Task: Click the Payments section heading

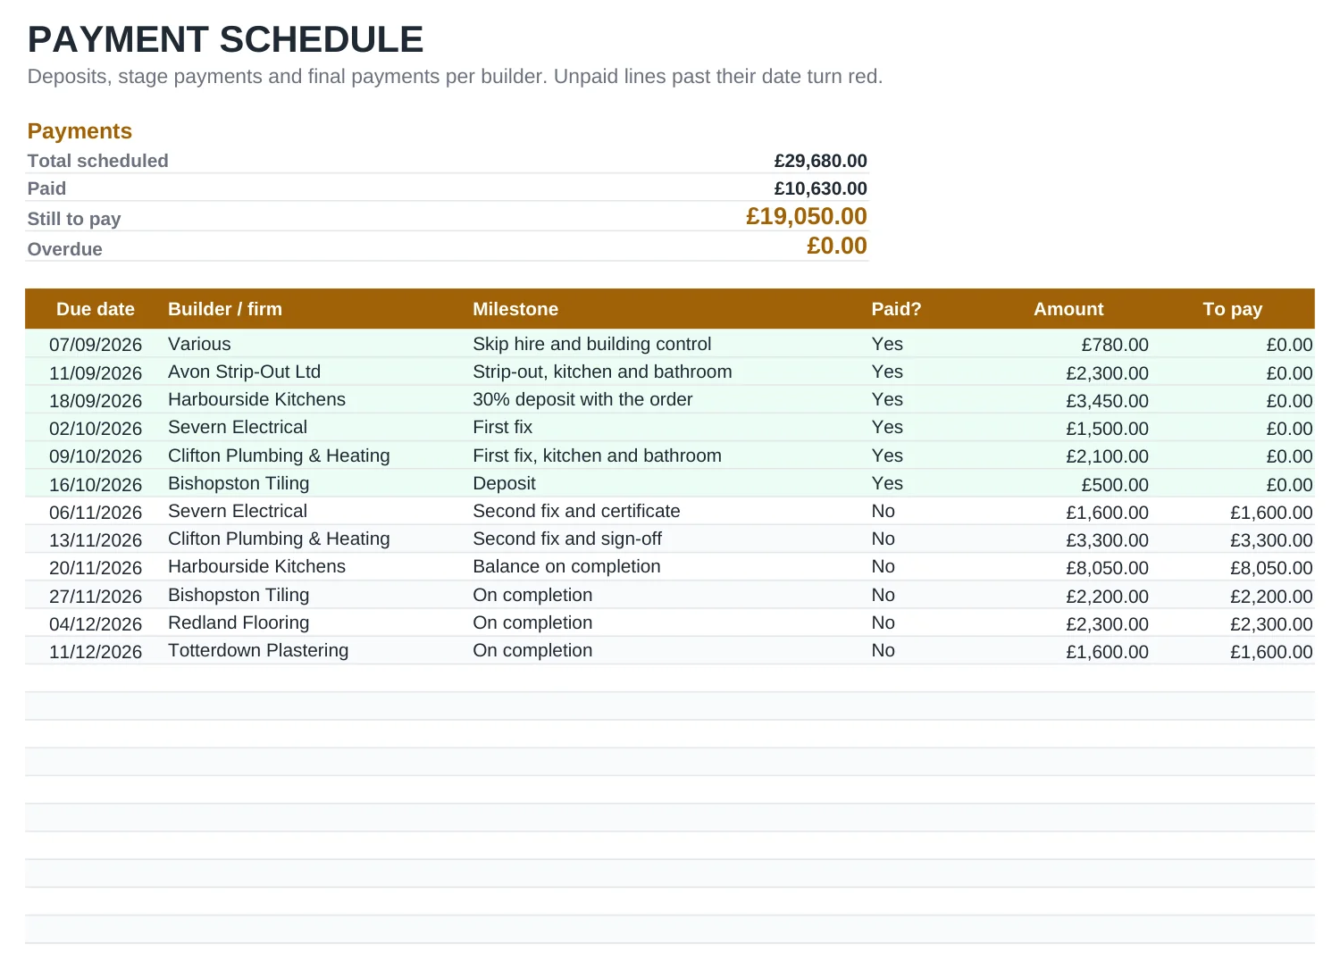Action: coord(80,131)
